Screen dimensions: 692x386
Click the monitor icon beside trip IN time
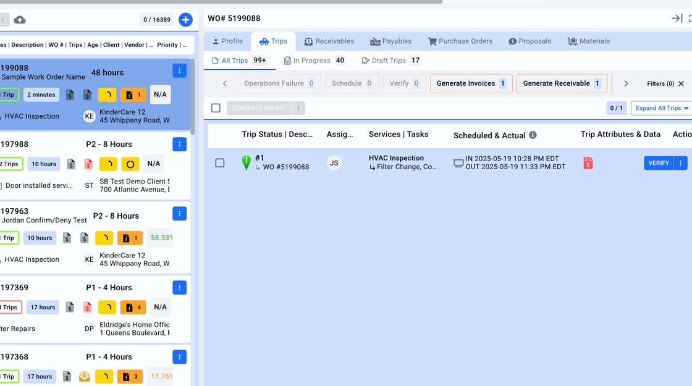458,163
